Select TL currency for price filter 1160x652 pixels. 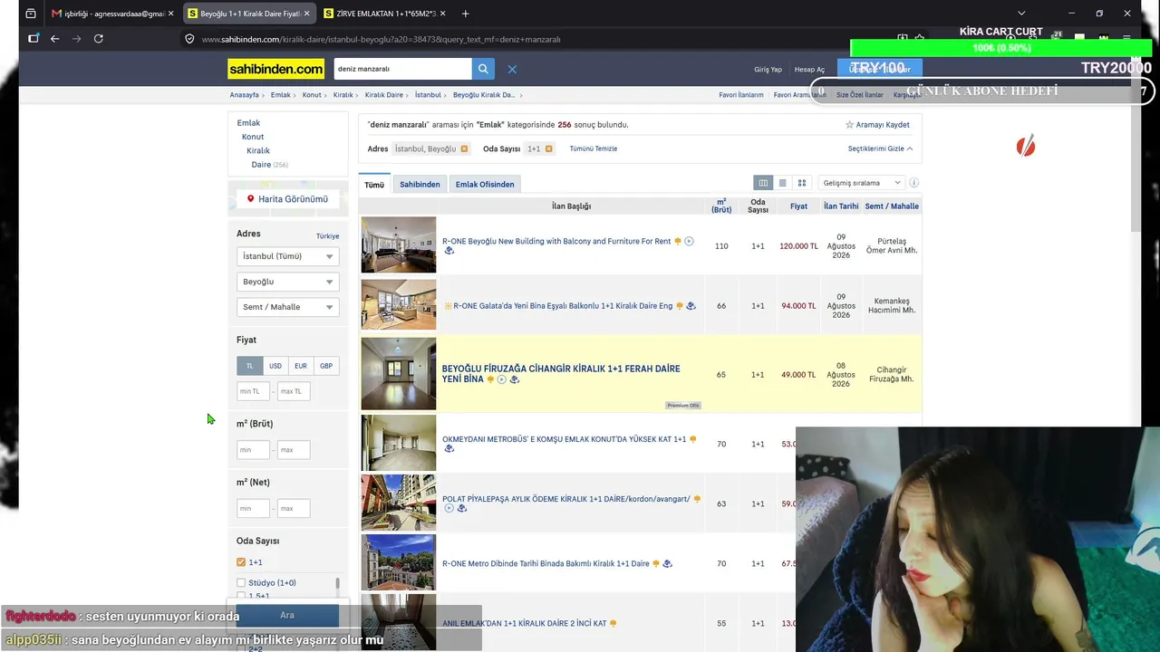pos(250,366)
